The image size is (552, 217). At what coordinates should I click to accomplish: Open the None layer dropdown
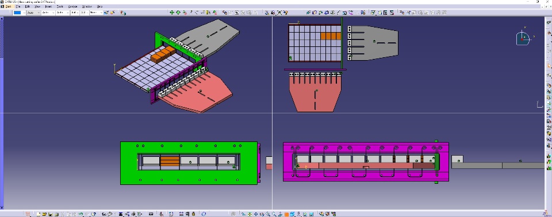click(96, 13)
